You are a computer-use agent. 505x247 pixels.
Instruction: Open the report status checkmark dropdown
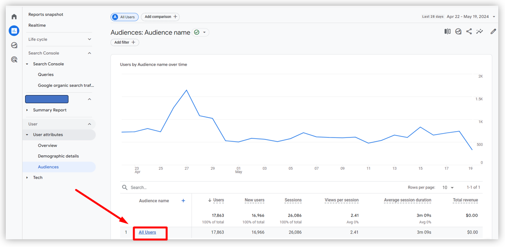200,32
